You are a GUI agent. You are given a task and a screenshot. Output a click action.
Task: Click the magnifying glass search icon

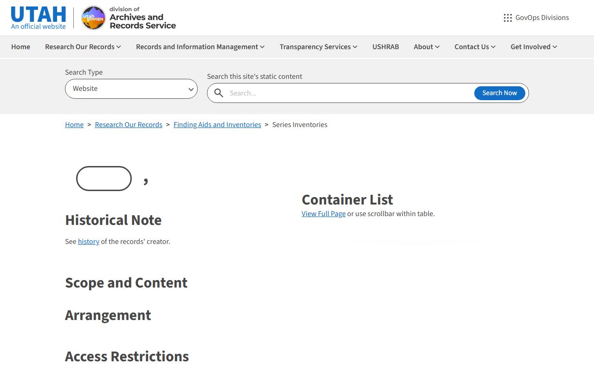pos(219,93)
